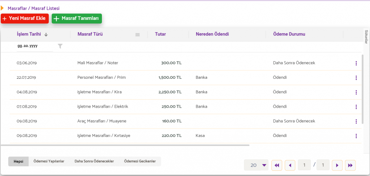Viewport: 370px width, 176px height.
Task: Go to the previous page arrow
Action: pyautogui.click(x=290, y=165)
